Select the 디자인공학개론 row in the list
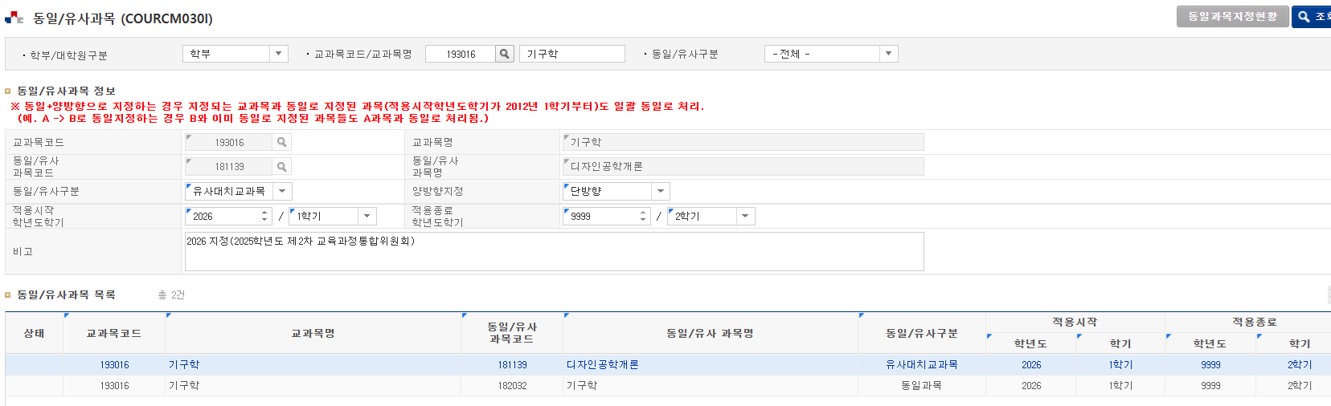The height and width of the screenshot is (406, 1331). tap(603, 365)
